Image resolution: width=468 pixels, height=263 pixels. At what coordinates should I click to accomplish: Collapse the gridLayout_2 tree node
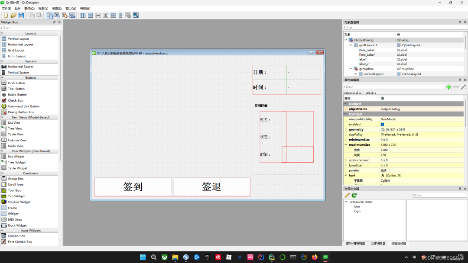point(351,45)
